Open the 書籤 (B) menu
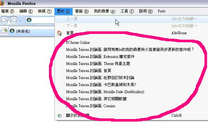Image resolution: width=208 pixels, height=128 pixels. 82,12
